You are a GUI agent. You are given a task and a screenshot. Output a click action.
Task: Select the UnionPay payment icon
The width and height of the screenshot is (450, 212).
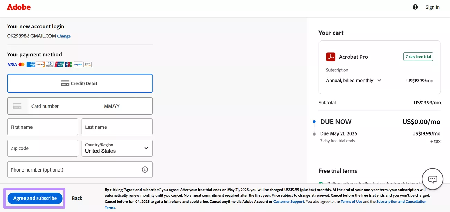click(x=59, y=64)
